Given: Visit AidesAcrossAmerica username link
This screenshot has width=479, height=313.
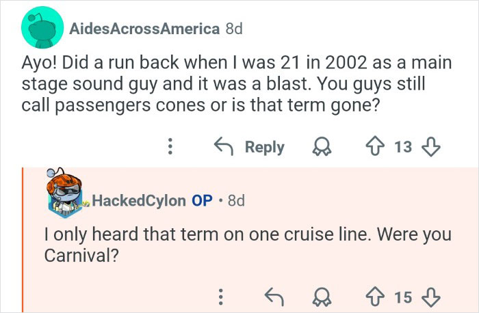Looking at the screenshot, I should [x=144, y=29].
